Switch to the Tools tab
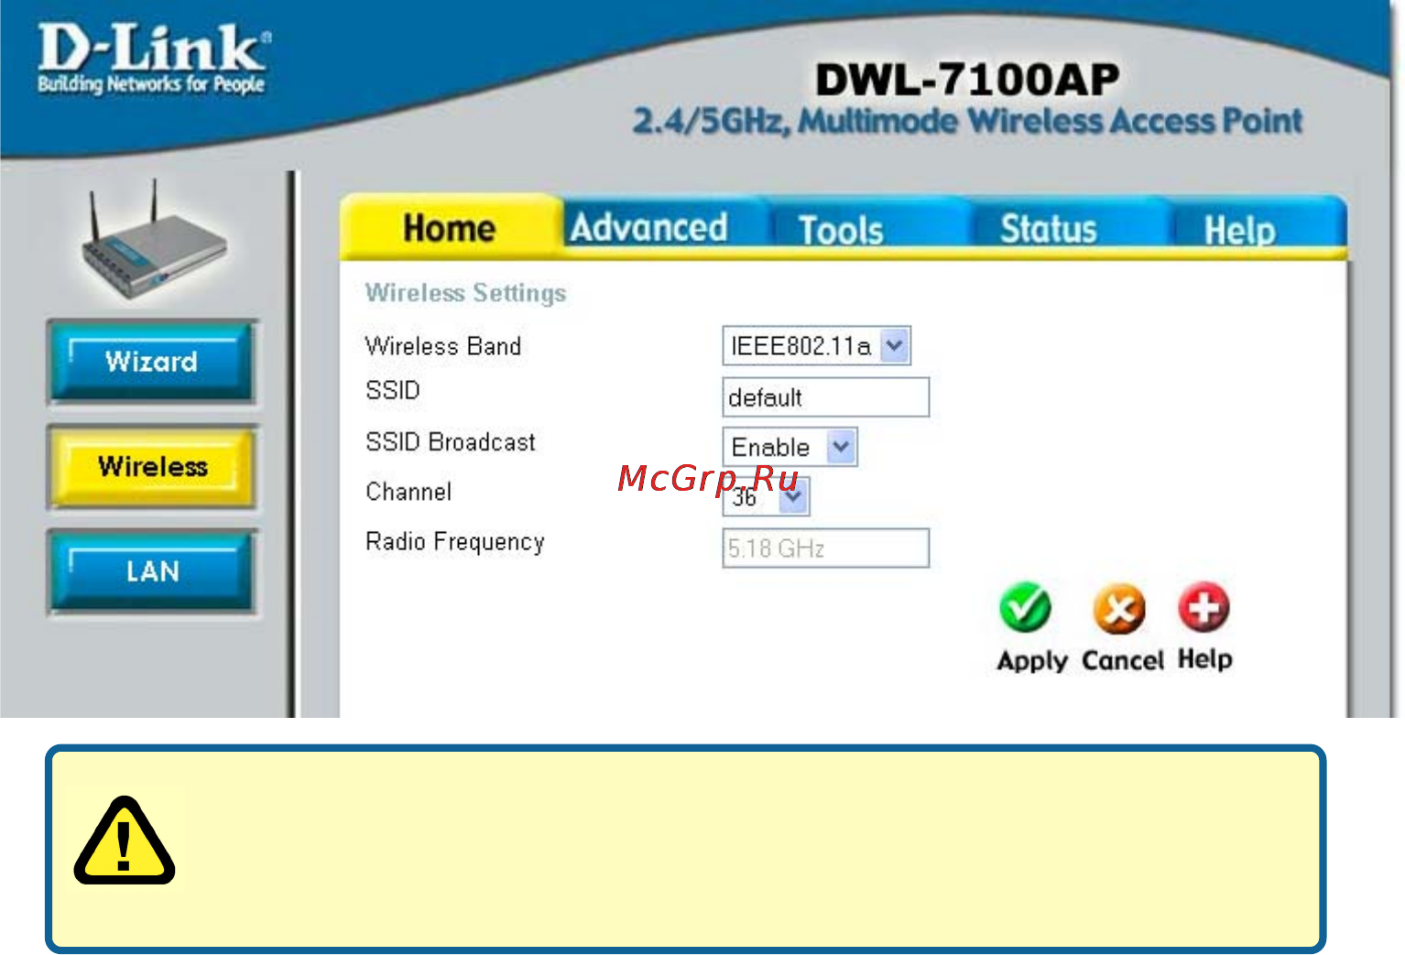The image size is (1405, 955). coord(841,229)
